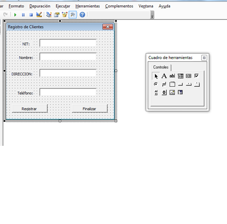Select the Label control in toolbox
The width and height of the screenshot is (227, 224).
[164, 76]
